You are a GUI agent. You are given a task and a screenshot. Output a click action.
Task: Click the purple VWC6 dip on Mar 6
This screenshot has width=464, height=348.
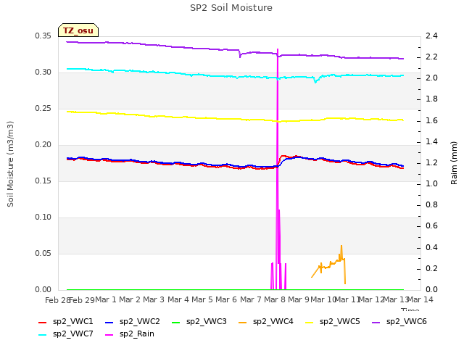pos(240,57)
